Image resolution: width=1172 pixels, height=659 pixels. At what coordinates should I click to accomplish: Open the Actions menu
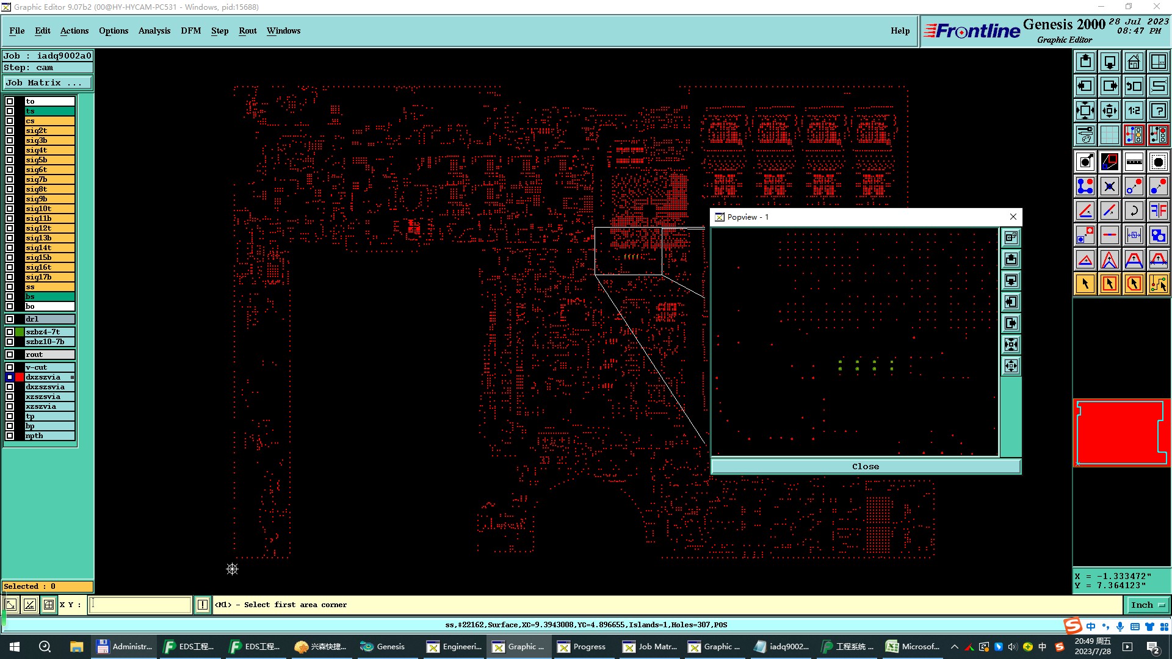pos(74,31)
